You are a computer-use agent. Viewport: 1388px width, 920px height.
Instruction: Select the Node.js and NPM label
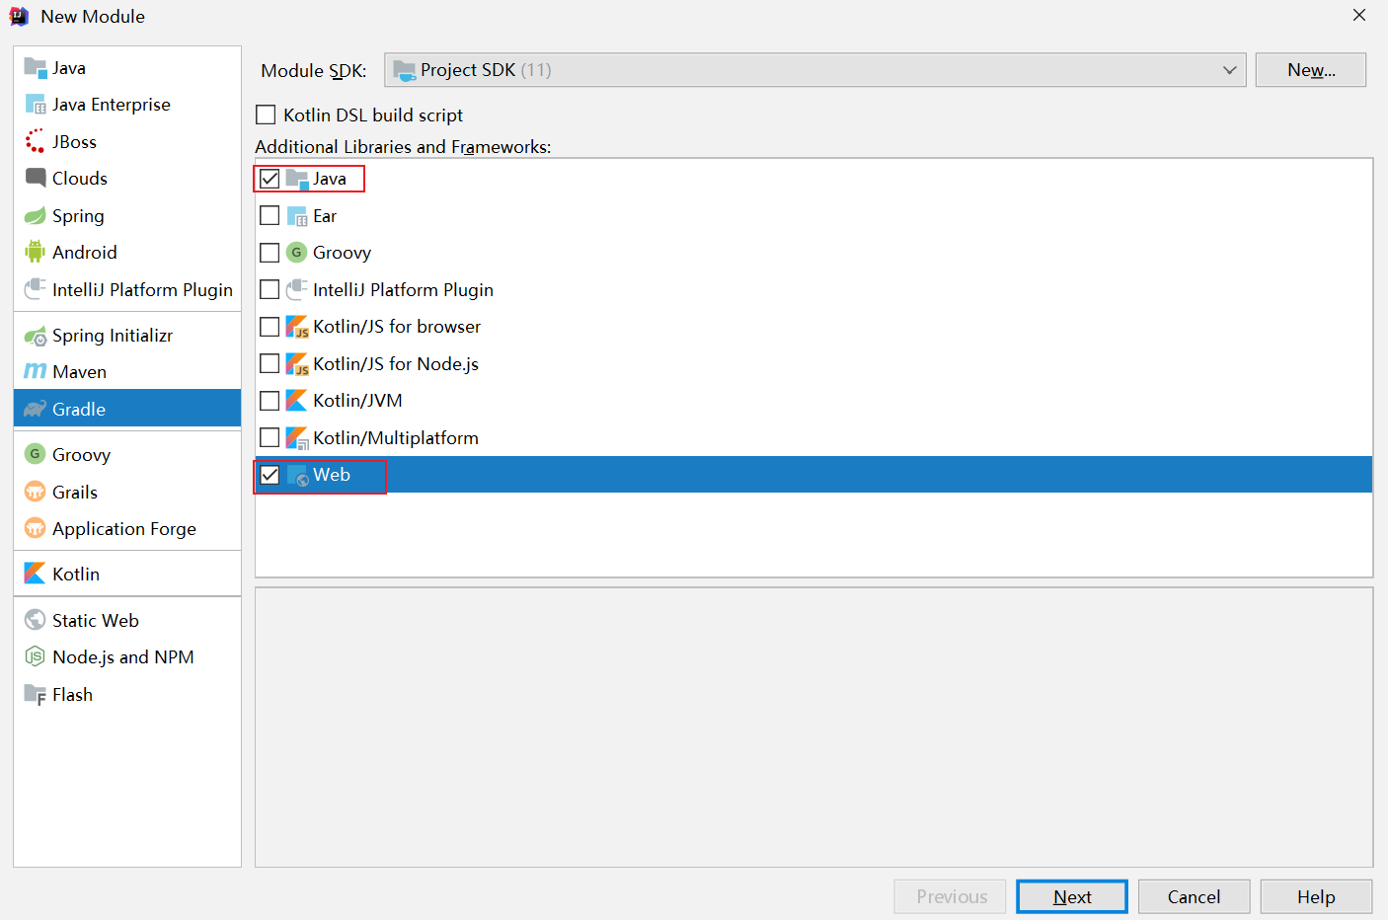(123, 656)
